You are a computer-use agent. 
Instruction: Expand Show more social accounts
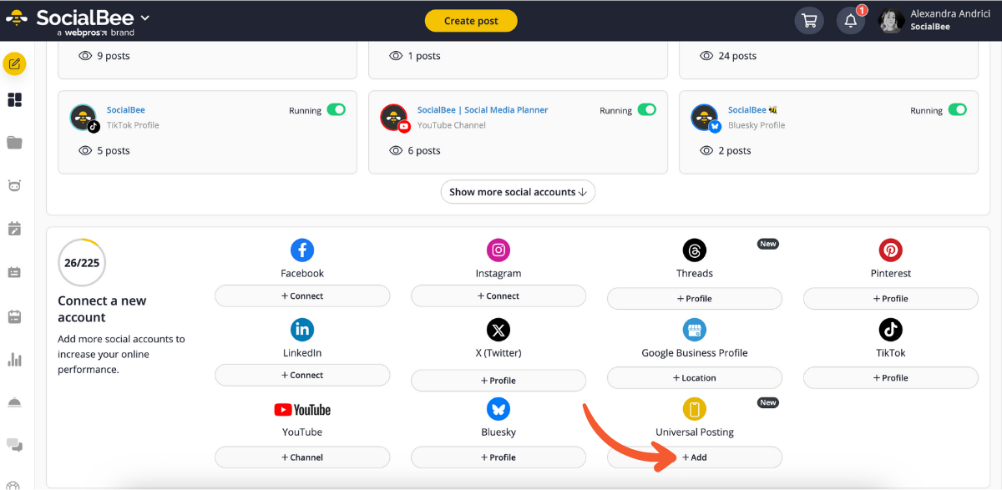[518, 192]
